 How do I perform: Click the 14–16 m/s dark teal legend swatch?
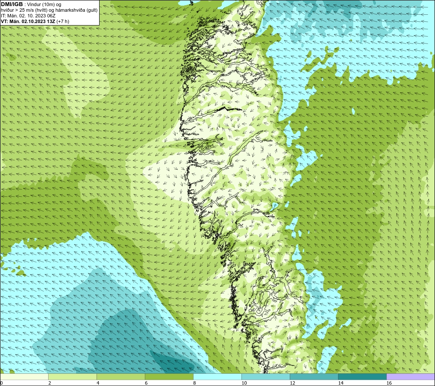coord(362,377)
